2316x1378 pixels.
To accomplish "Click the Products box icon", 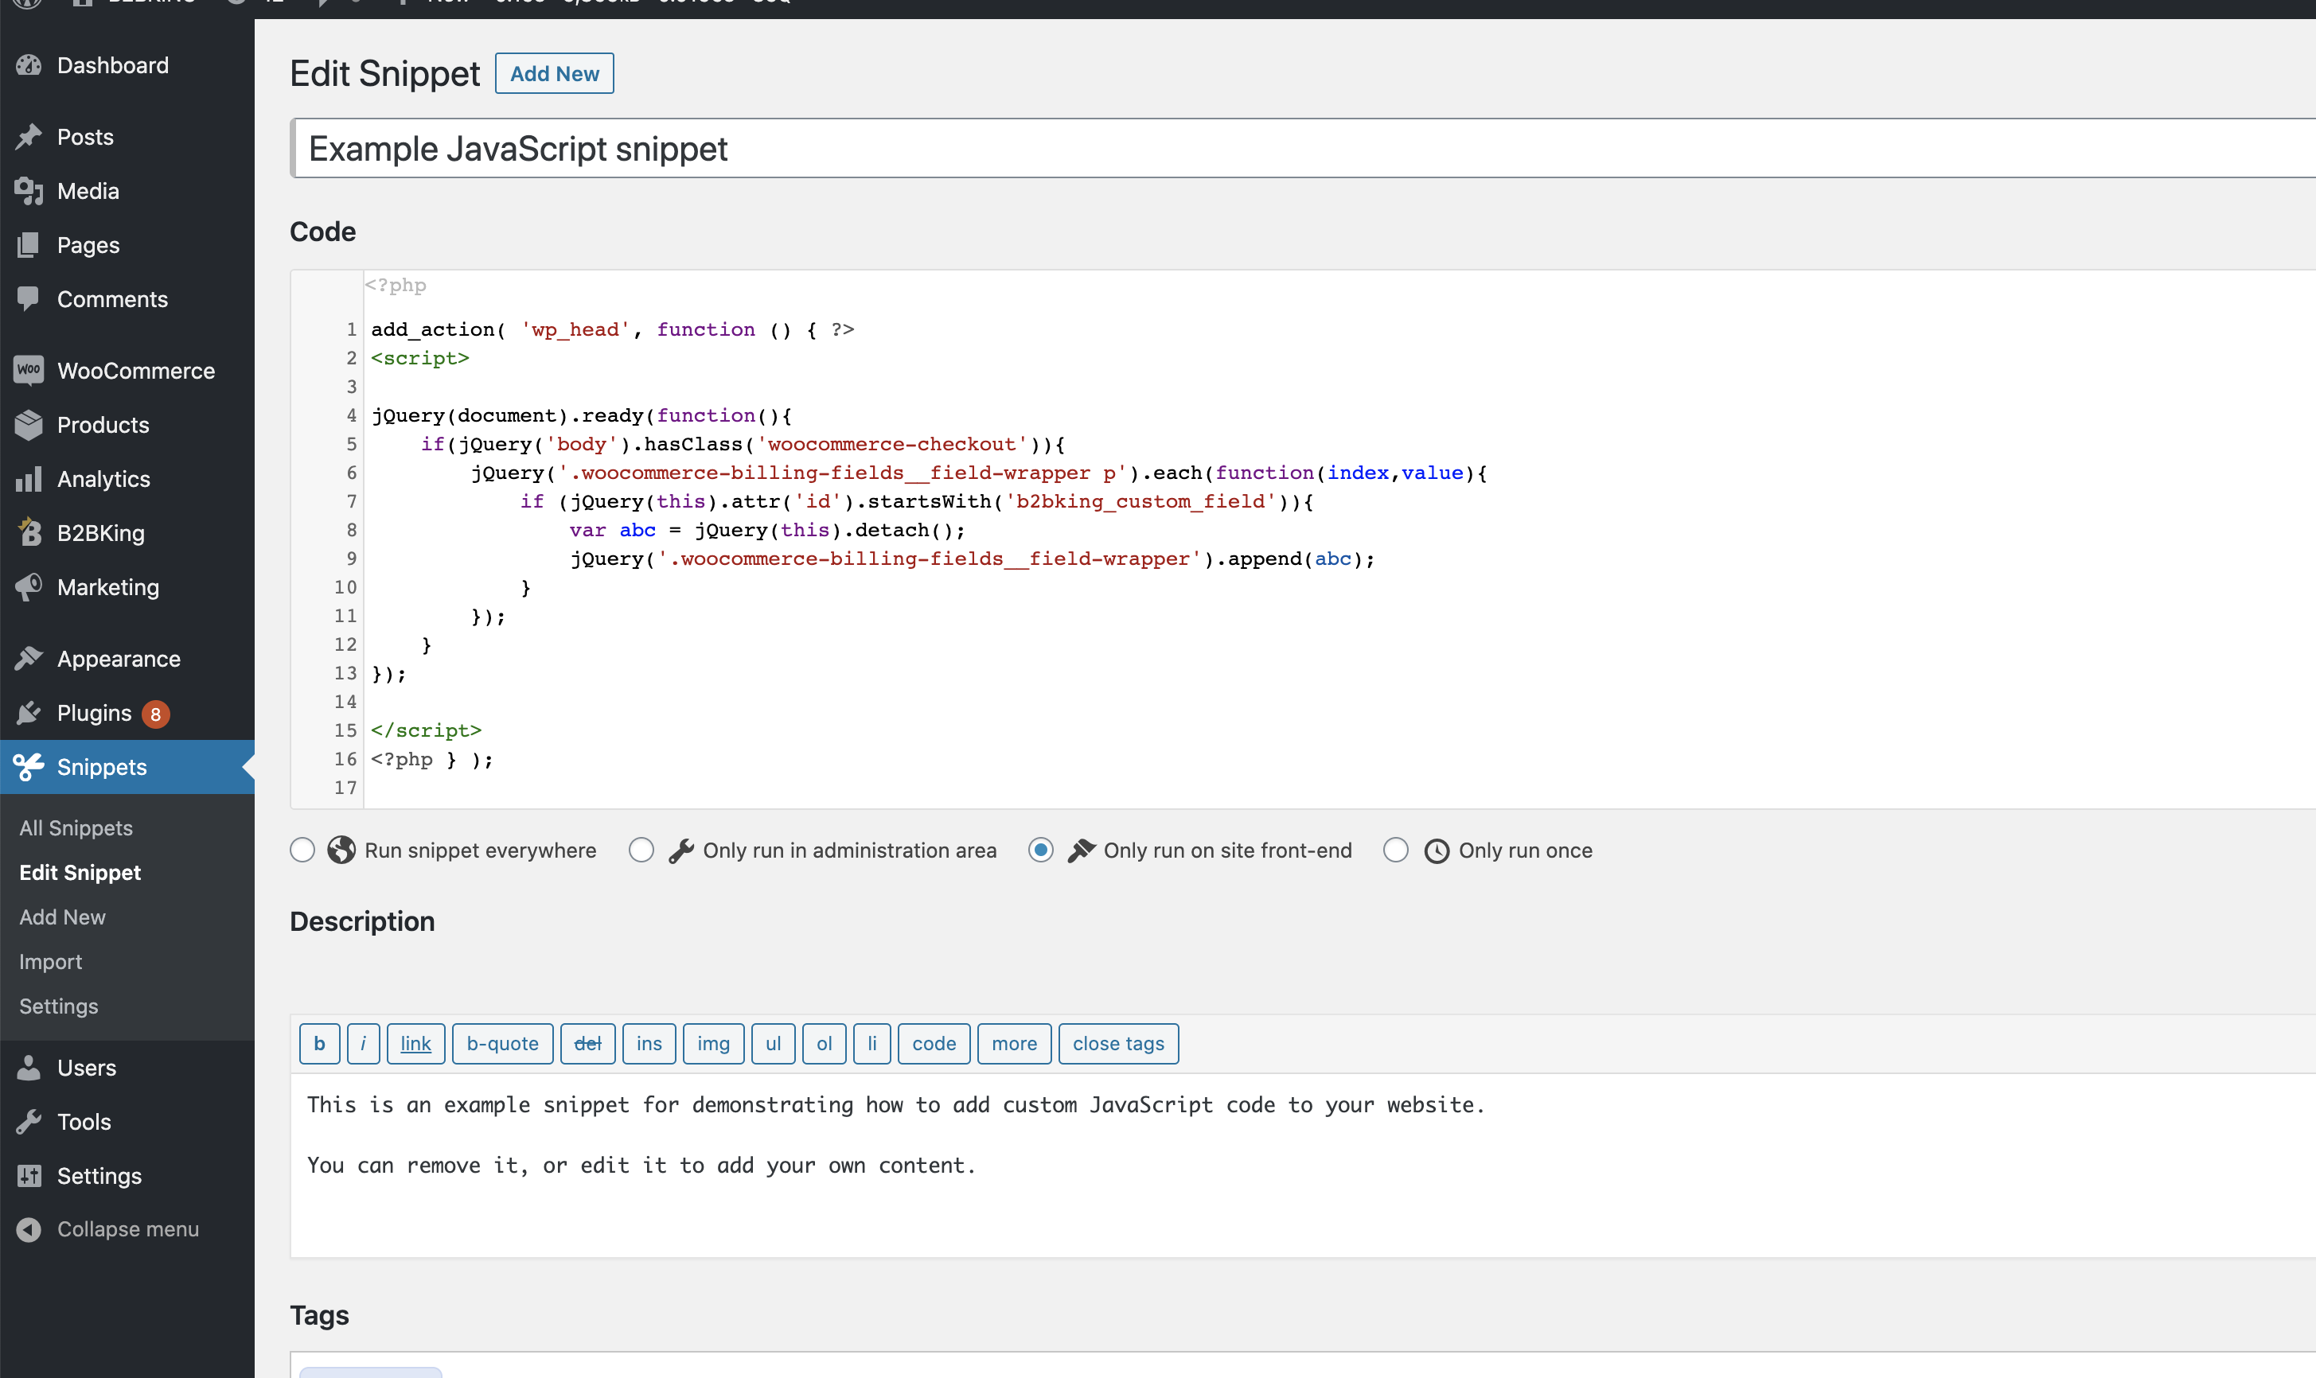I will click(29, 424).
